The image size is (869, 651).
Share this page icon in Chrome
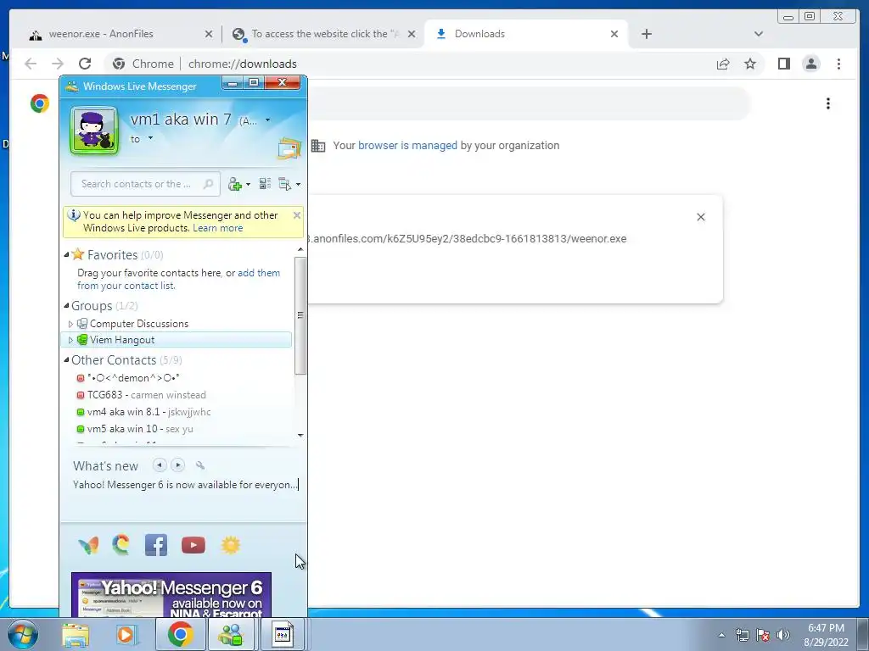[x=723, y=64]
